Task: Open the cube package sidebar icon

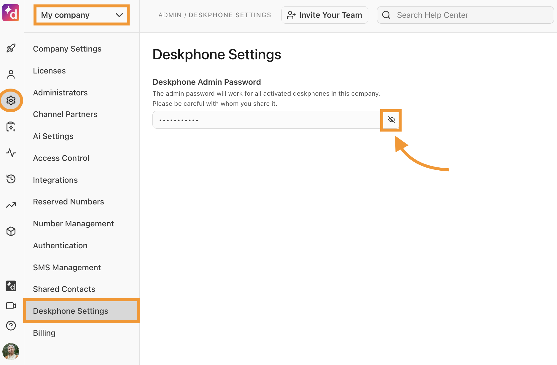Action: [x=11, y=231]
